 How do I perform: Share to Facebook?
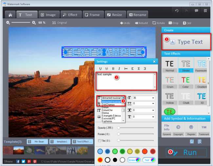click(18, 161)
